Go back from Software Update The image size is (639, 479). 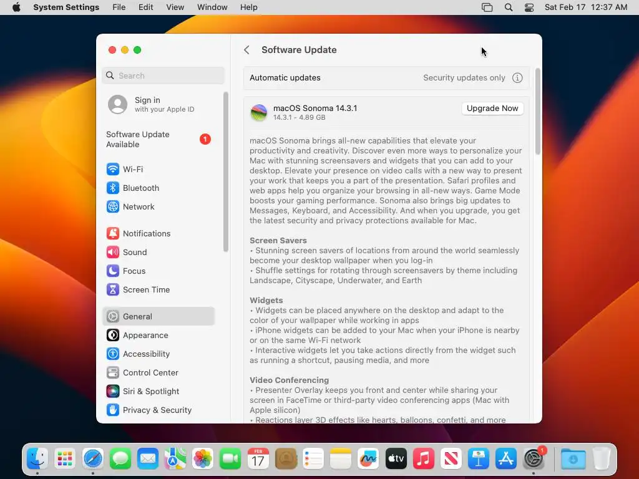[x=246, y=50]
